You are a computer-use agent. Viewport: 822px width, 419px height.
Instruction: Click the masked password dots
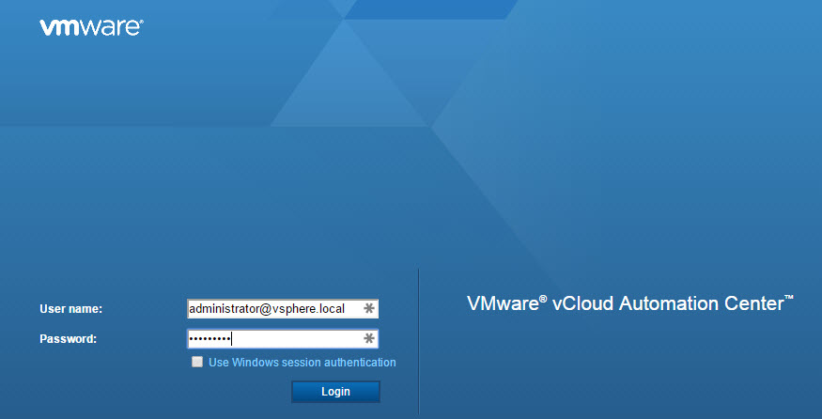coord(209,338)
